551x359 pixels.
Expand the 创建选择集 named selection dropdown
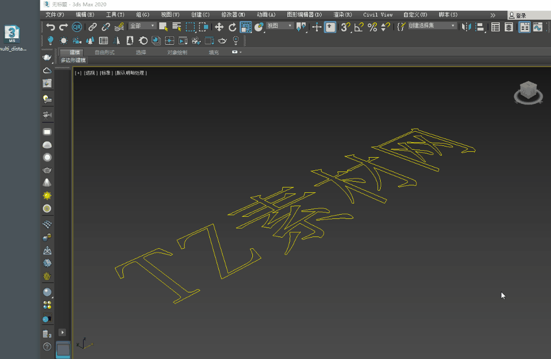(x=432, y=26)
